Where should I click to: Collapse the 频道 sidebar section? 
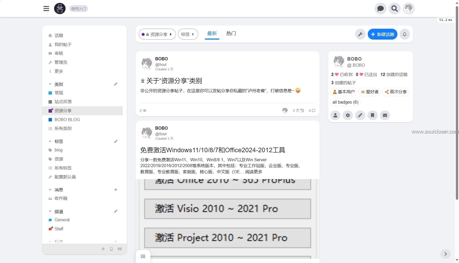(50, 211)
